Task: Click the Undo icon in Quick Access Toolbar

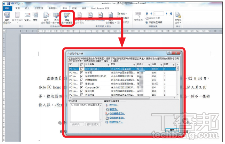Action: (13, 3)
